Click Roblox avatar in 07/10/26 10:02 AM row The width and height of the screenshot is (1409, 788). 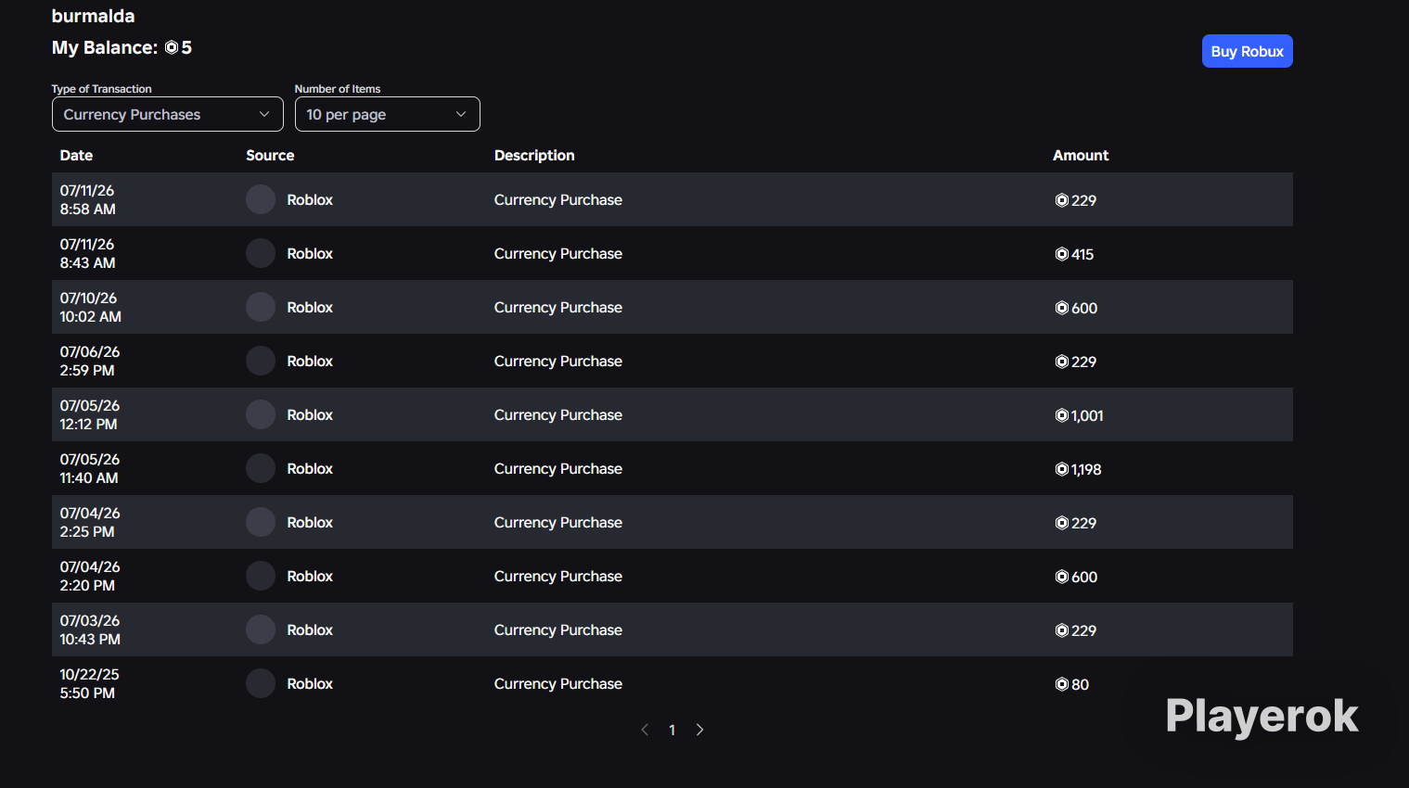(x=261, y=307)
